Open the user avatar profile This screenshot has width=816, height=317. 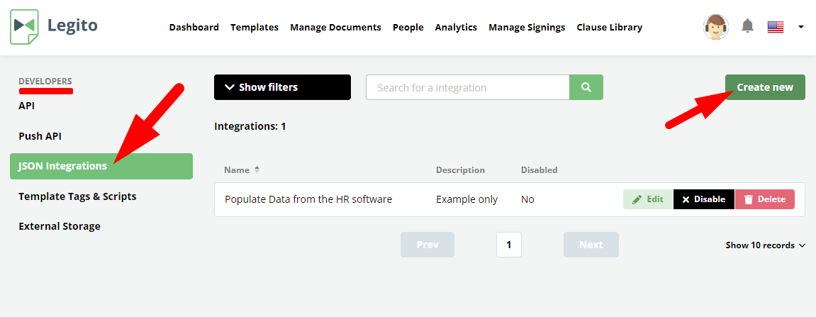(x=715, y=27)
